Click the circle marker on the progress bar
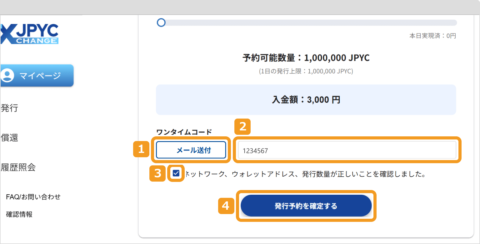 click(x=161, y=22)
